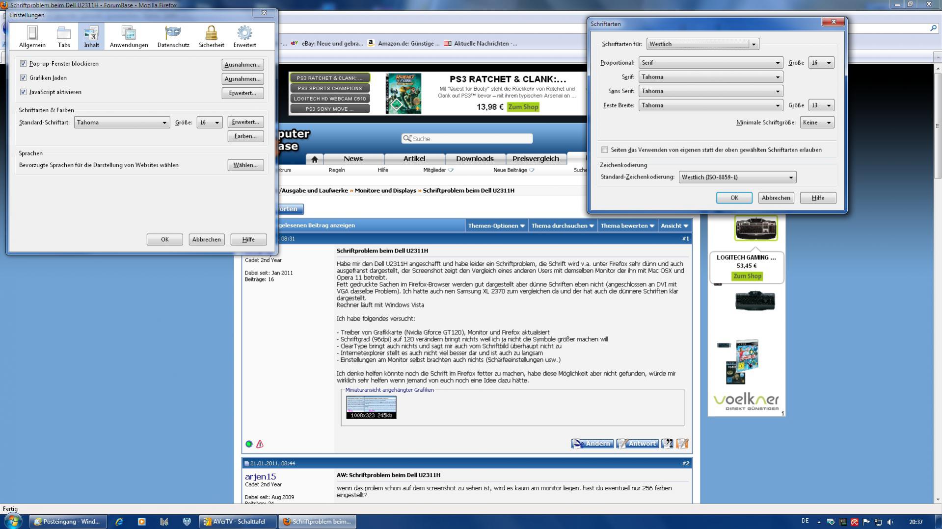Open the Größe 16 dropdown in Einstellungen
This screenshot has height=529, width=942.
click(209, 123)
